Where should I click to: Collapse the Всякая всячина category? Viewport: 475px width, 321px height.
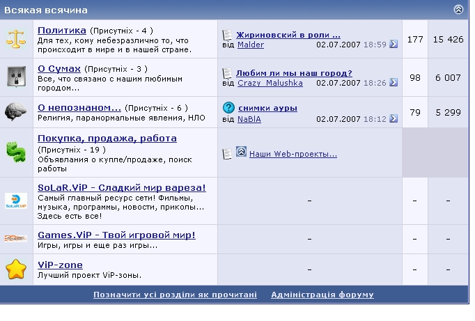(458, 10)
